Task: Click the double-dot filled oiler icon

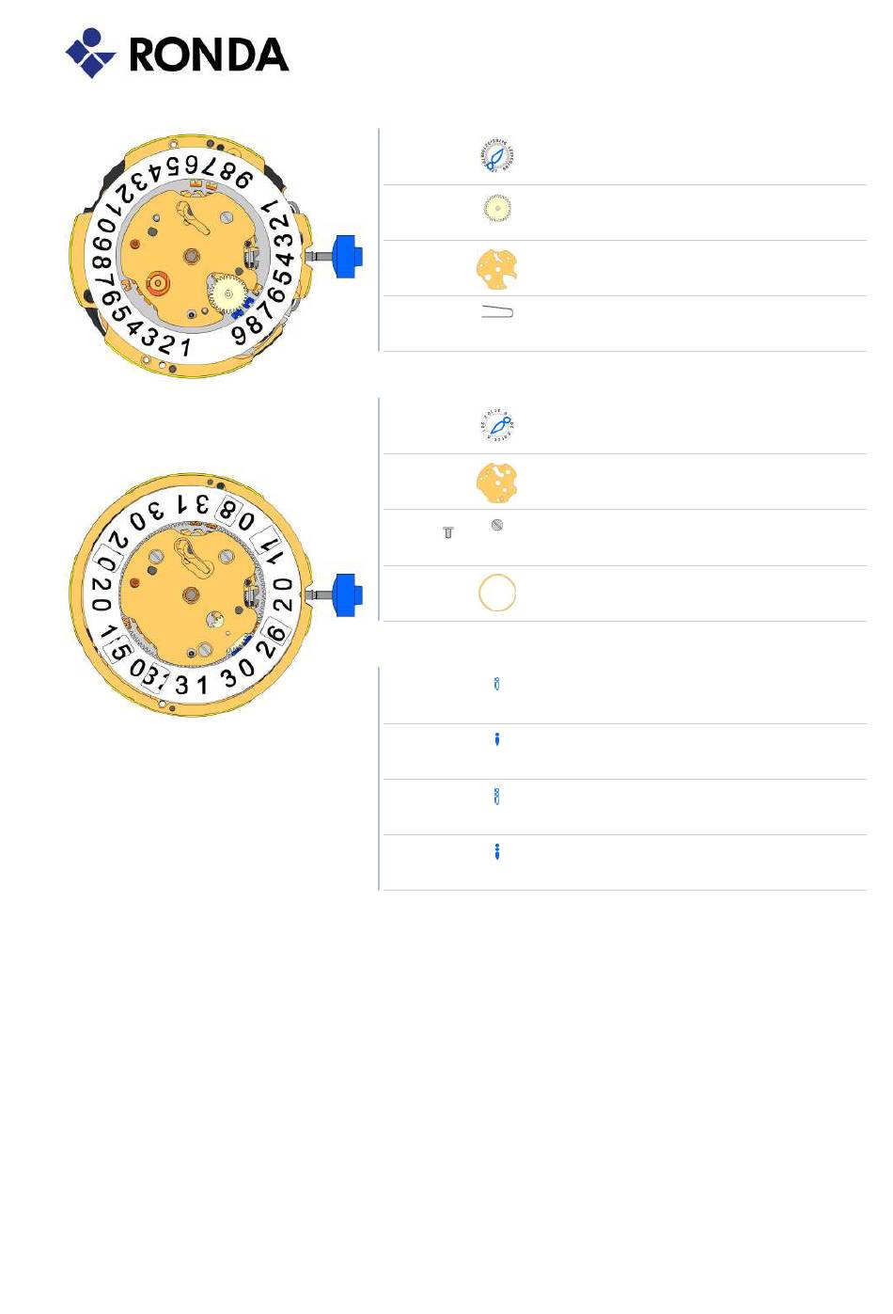Action: click(497, 851)
